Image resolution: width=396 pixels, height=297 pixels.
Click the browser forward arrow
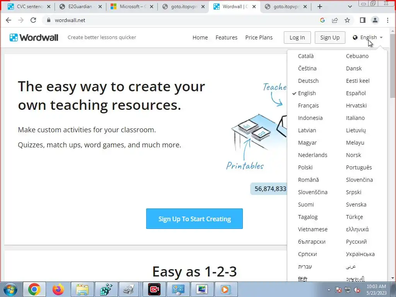(21, 20)
